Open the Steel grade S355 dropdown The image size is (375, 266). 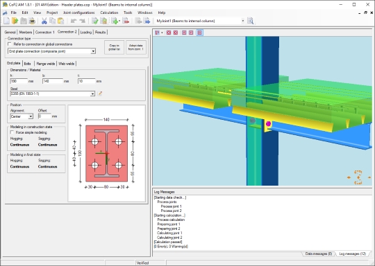[x=92, y=94]
